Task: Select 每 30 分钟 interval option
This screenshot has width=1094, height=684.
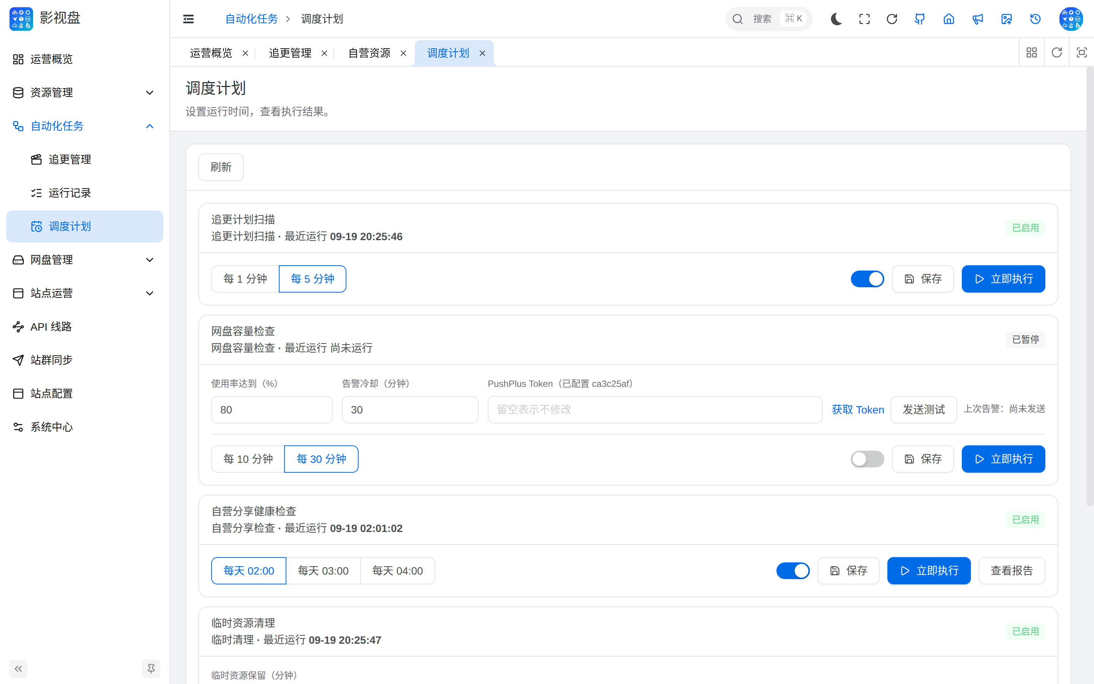Action: tap(321, 459)
